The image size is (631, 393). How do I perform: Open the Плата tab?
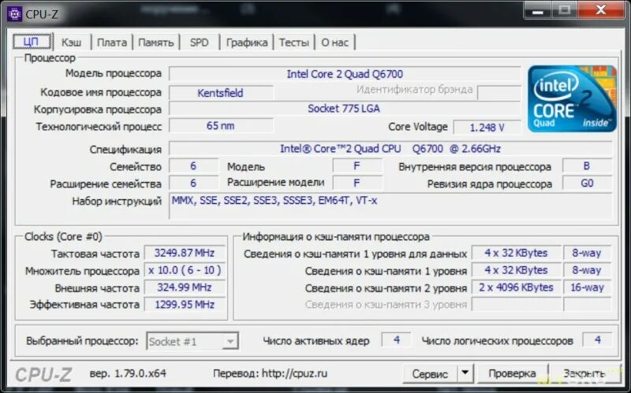pos(112,43)
